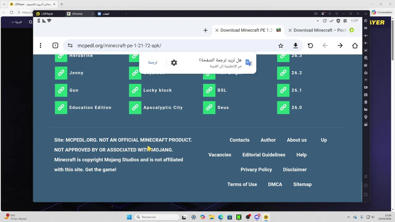Open the Jenny link

[x=76, y=73]
